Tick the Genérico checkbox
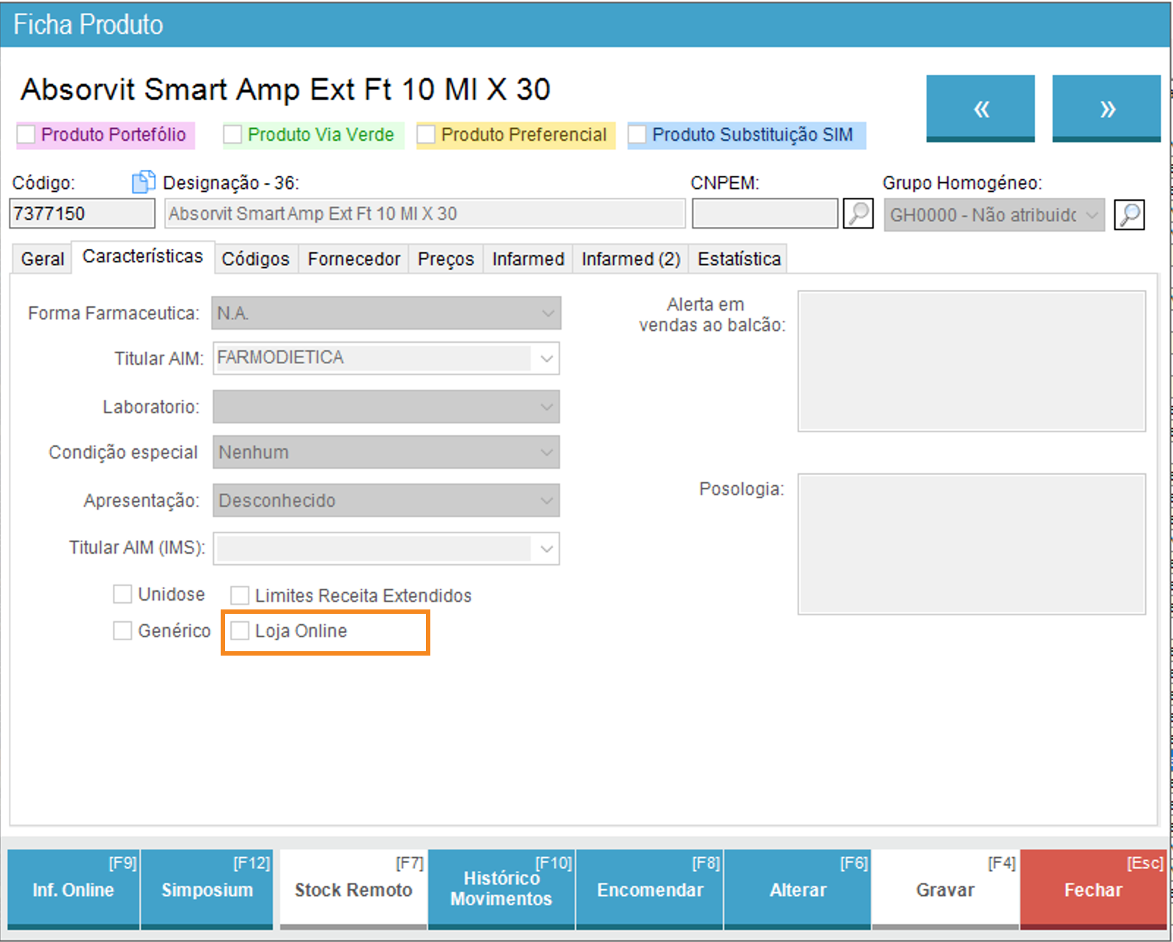Screen dimensions: 1173x942 (x=122, y=631)
